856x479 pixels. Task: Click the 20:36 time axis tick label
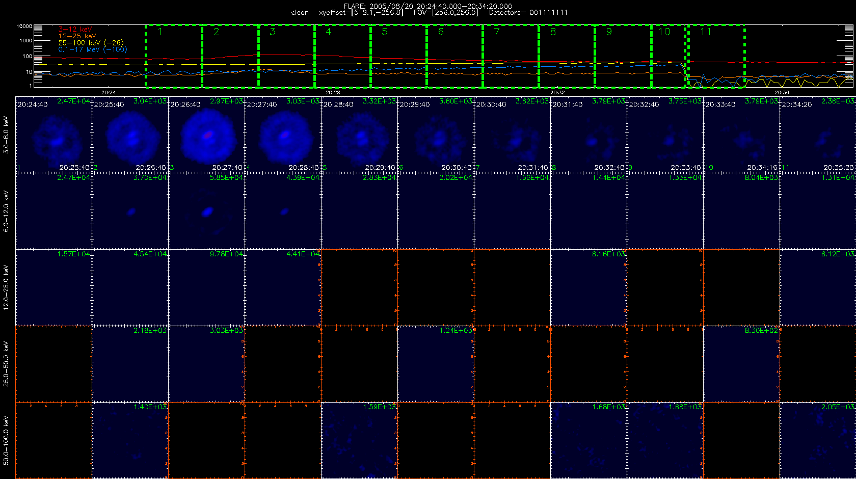point(782,92)
